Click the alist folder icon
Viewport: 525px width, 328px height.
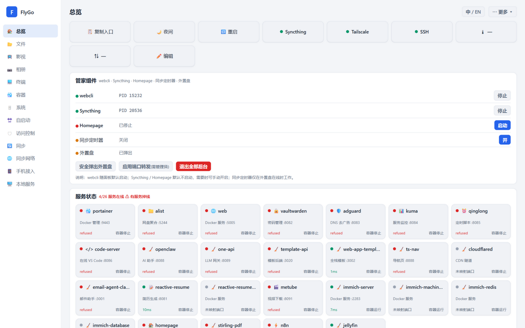[x=151, y=211]
